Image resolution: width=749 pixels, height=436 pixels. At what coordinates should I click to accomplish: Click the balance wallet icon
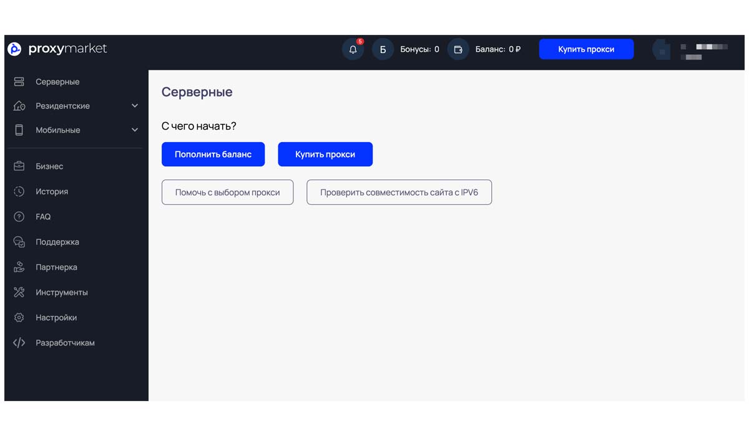(x=458, y=50)
